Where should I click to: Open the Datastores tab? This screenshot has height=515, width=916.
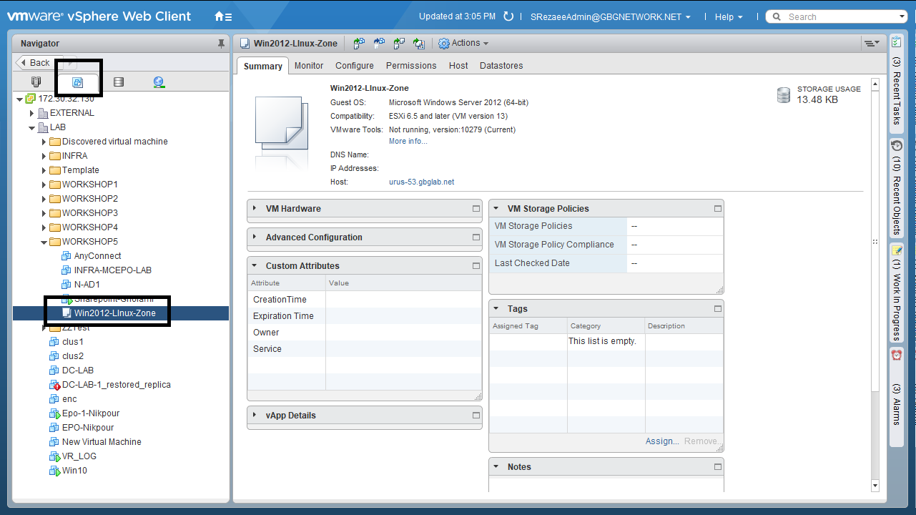501,66
